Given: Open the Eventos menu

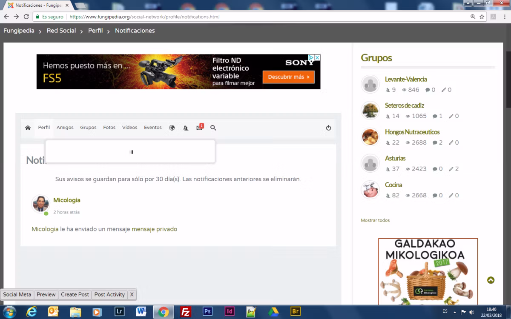Looking at the screenshot, I should click(x=153, y=128).
